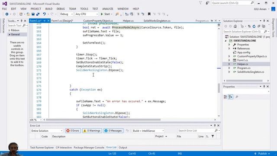
Task: Collapse the General group in Toolbox
Action: click(x=9, y=35)
